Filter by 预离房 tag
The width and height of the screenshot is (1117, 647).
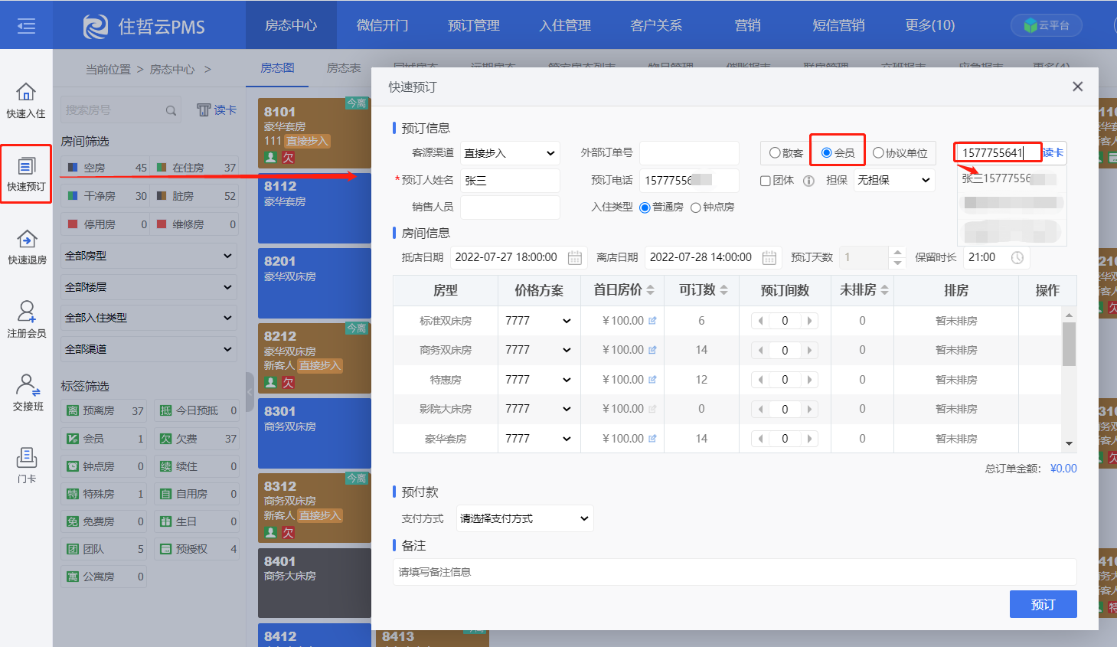click(103, 411)
